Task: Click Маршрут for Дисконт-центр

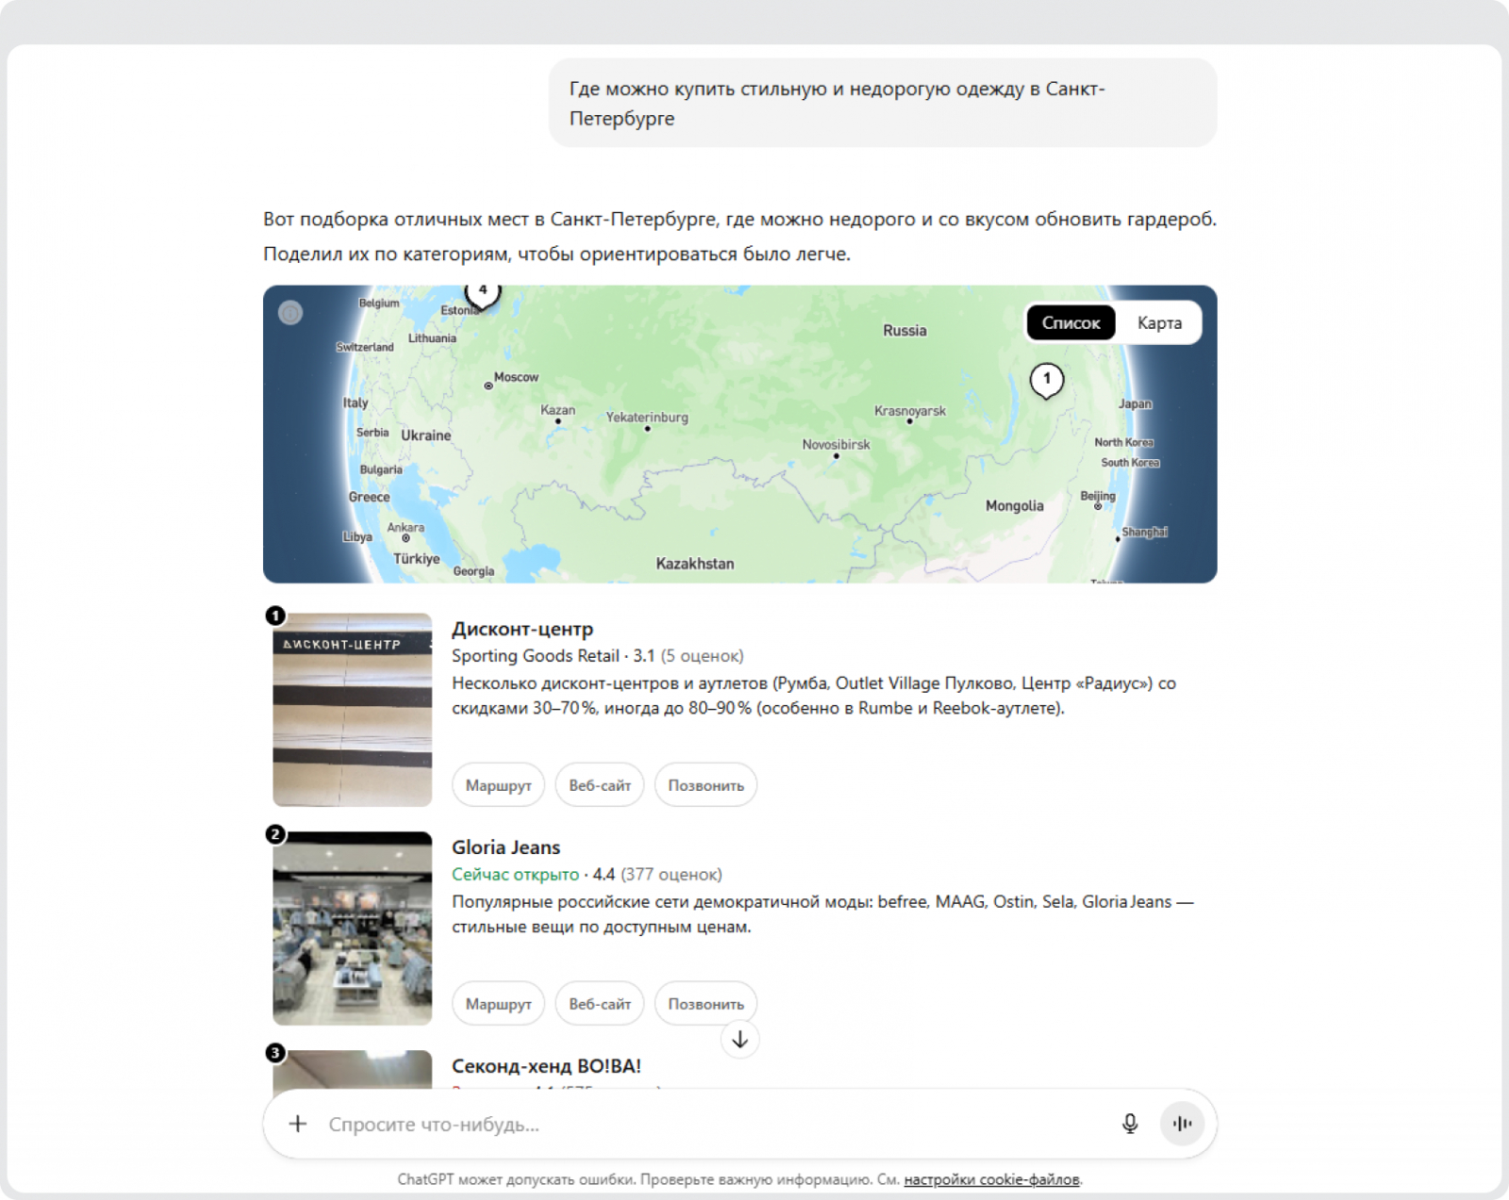Action: [498, 785]
